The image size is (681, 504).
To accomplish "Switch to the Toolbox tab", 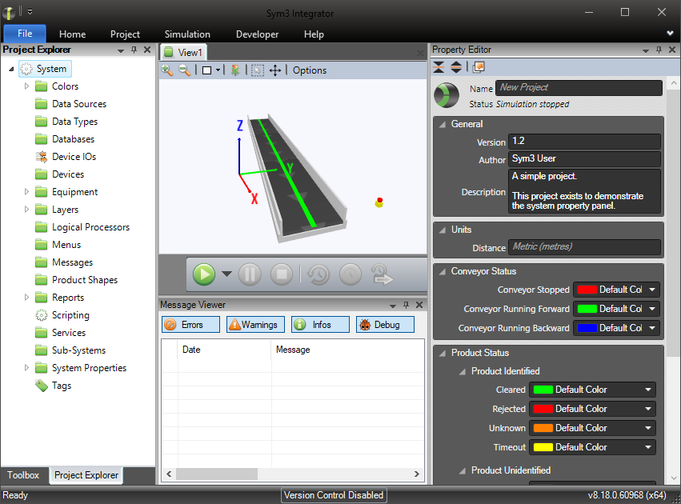I will 23,475.
